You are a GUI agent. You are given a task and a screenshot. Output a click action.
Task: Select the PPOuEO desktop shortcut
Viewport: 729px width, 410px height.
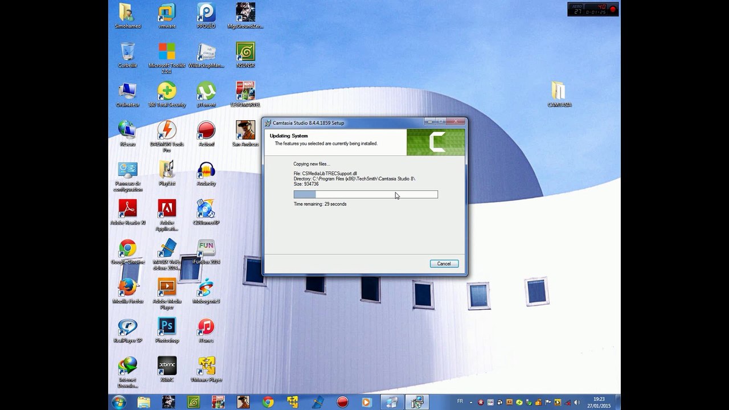[x=206, y=15]
